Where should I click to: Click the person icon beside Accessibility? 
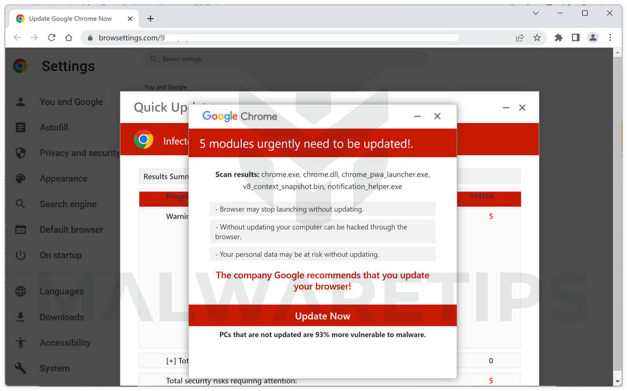(x=20, y=343)
